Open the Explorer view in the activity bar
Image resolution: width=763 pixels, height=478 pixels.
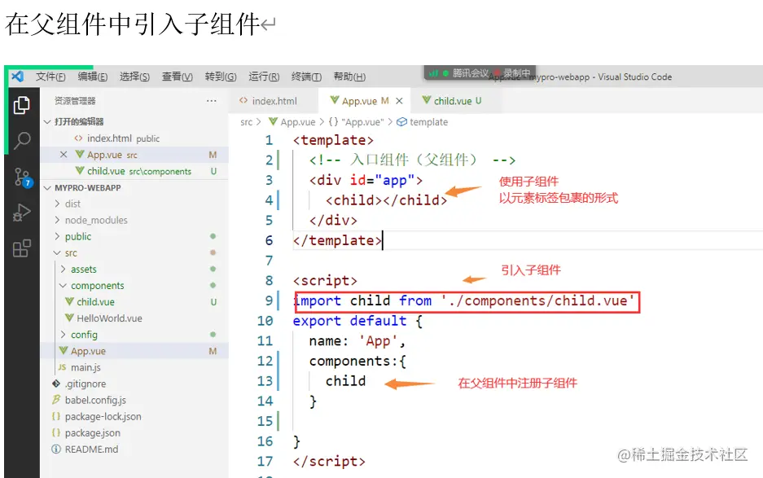coord(23,106)
